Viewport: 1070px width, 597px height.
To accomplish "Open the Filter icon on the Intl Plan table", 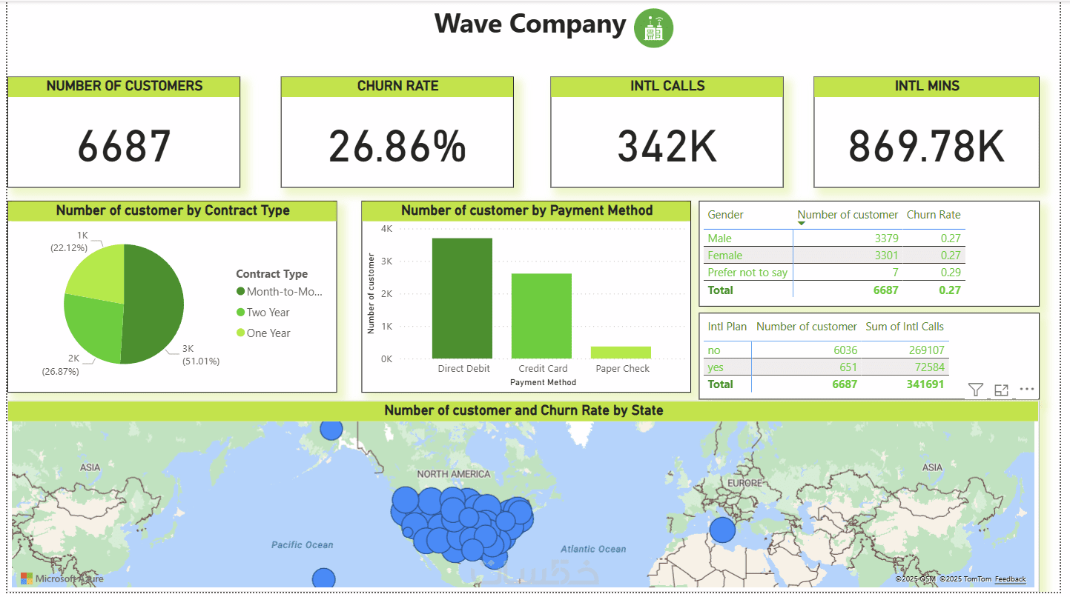I will tap(976, 390).
